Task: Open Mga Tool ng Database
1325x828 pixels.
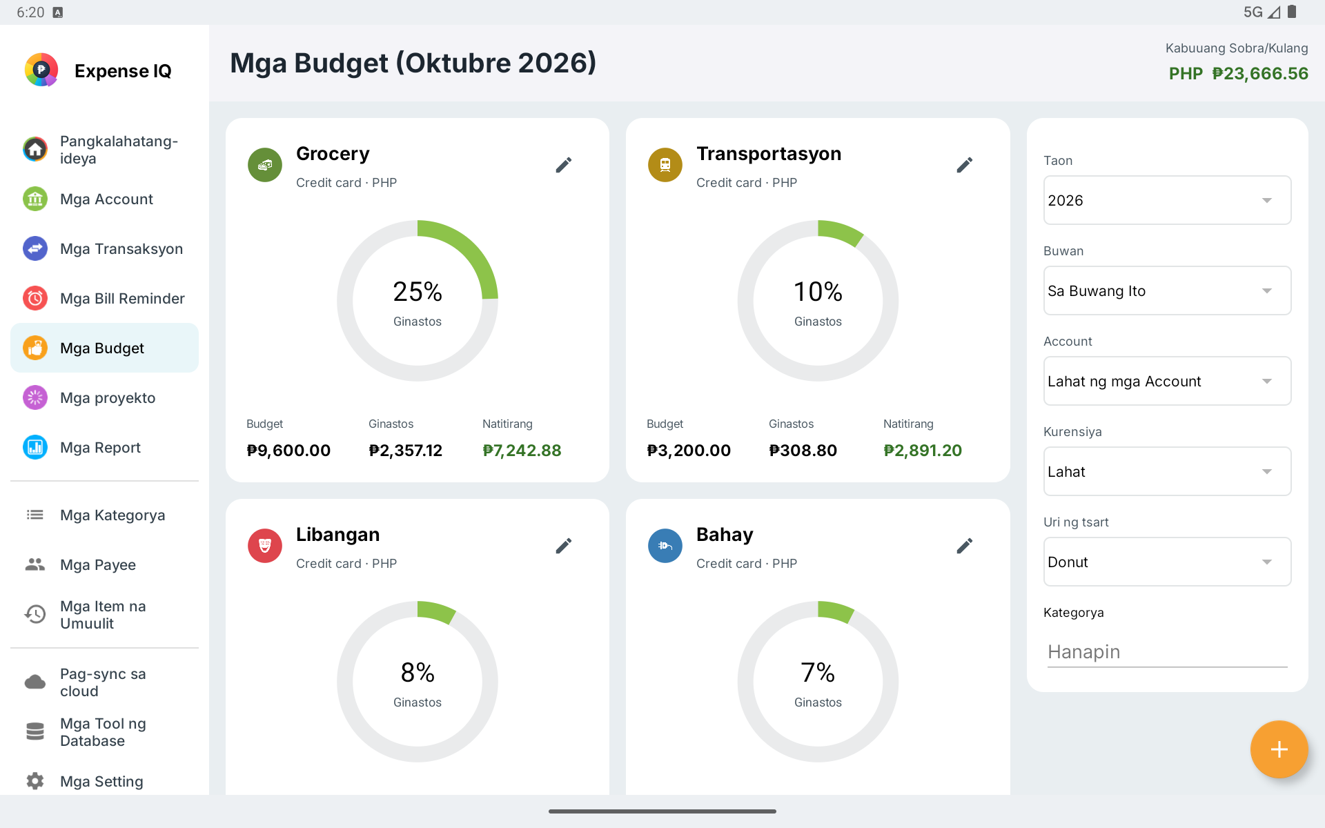Action: tap(104, 732)
